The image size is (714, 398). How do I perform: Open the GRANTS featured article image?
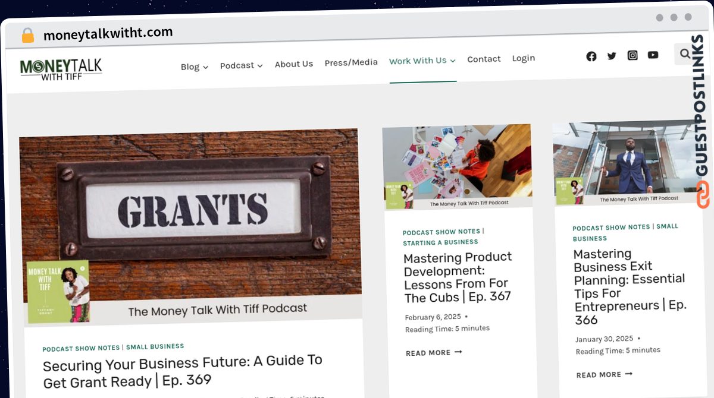point(191,227)
